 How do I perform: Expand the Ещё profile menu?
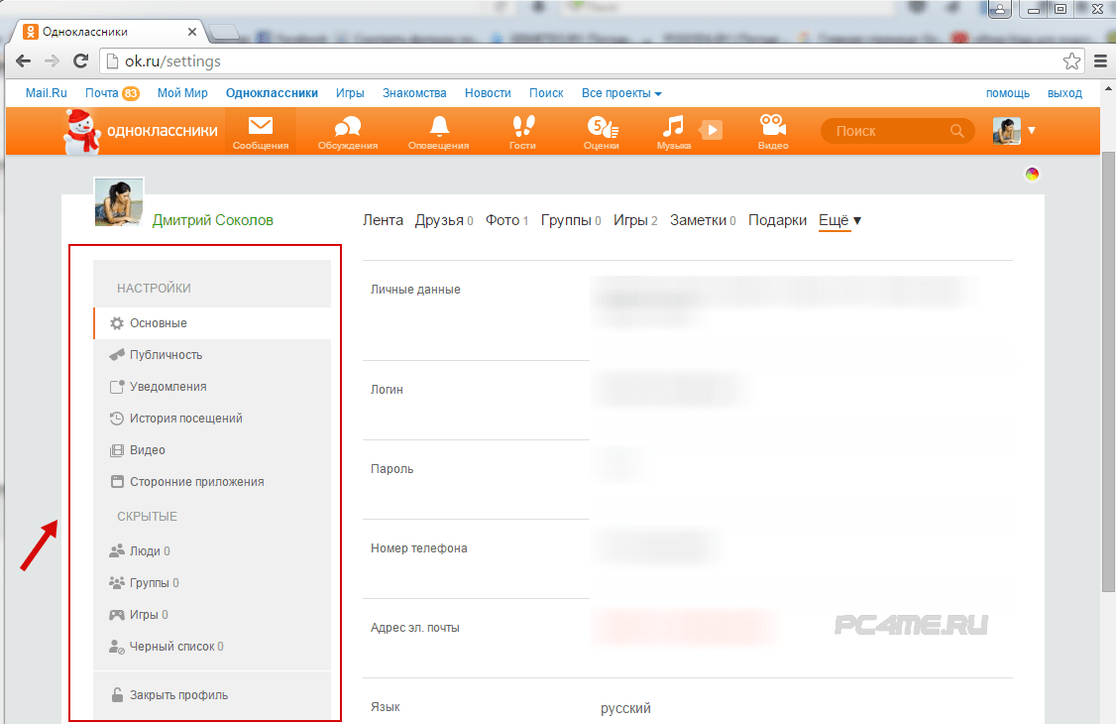[839, 220]
